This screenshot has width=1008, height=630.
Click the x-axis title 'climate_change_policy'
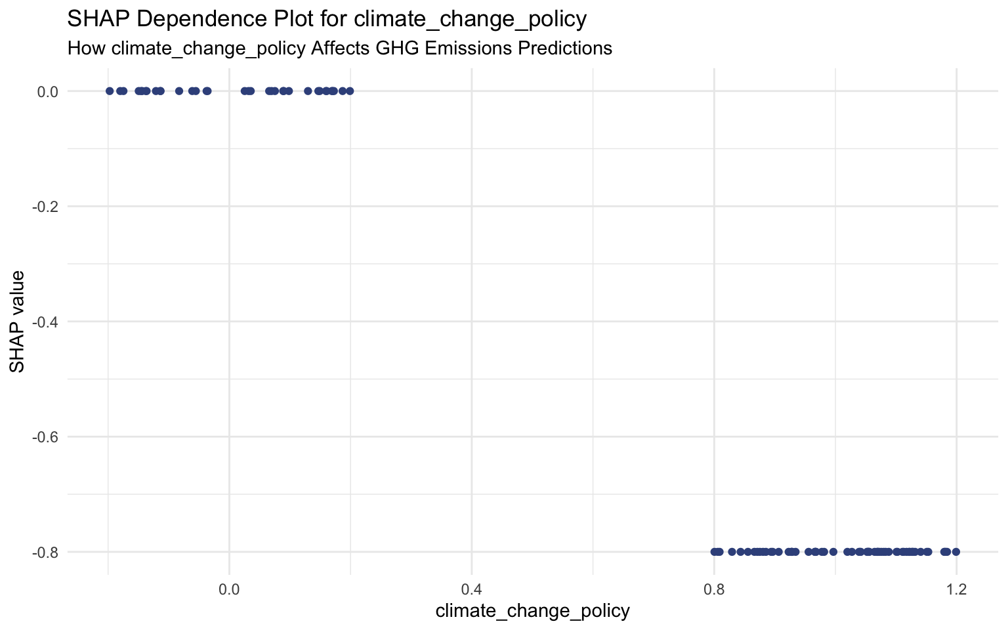[x=532, y=611]
